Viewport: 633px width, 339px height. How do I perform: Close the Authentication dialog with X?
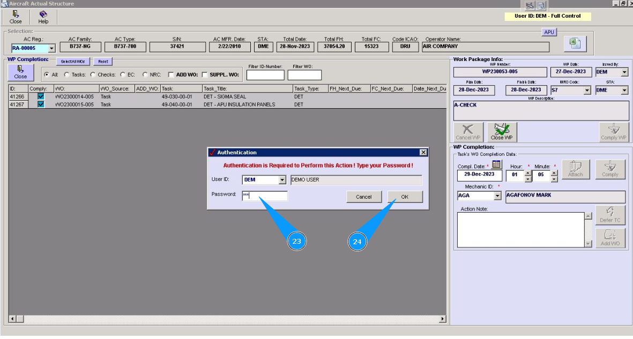click(423, 152)
